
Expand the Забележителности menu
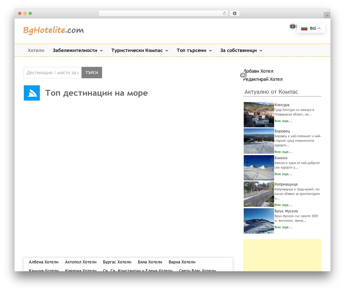pyautogui.click(x=78, y=50)
